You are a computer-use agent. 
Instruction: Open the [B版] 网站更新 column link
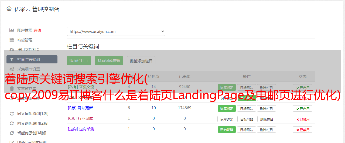click(x=80, y=108)
